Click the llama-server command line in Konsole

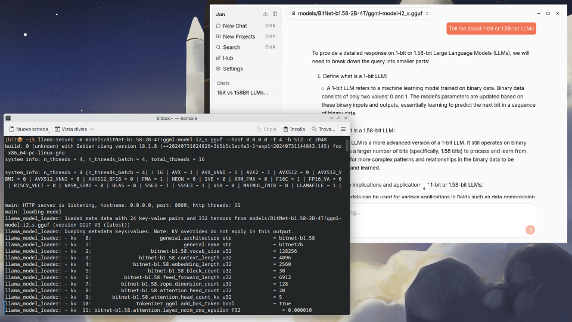[x=166, y=140]
